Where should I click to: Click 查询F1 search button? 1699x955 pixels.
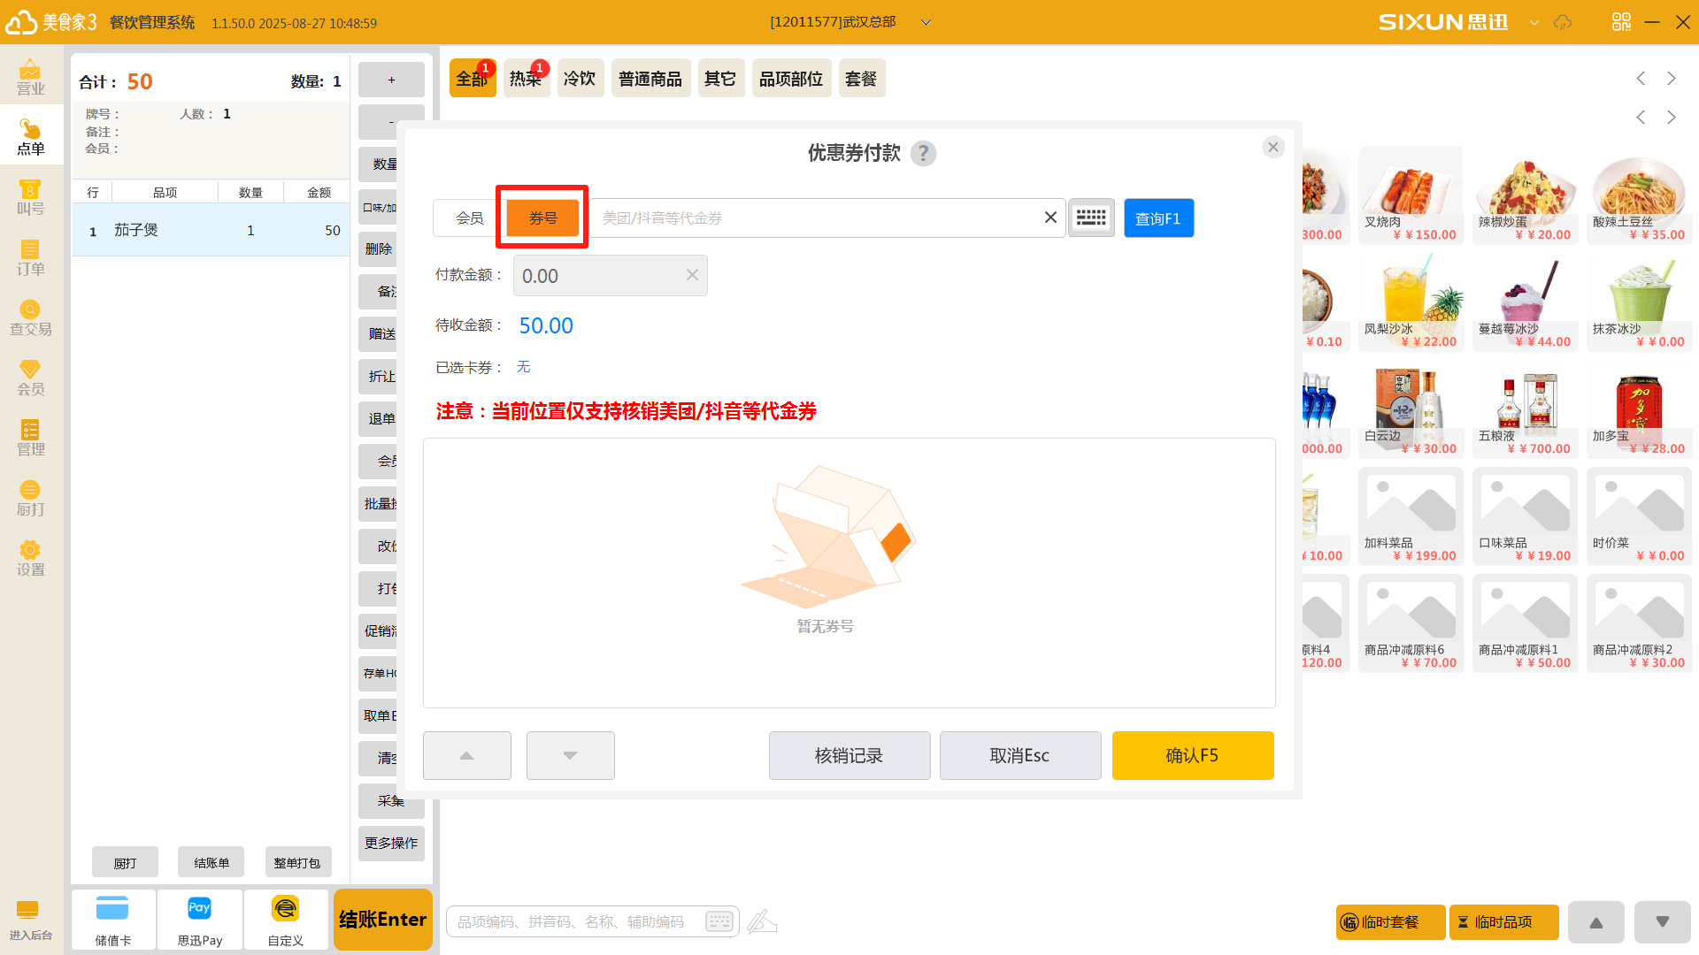(1158, 218)
